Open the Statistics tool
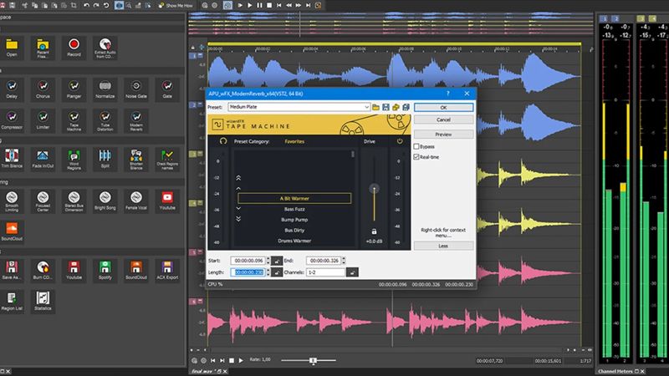Screen dimensions: 669x376 tap(43, 301)
